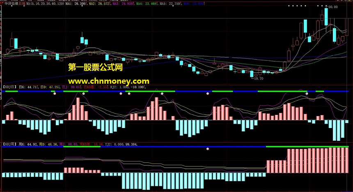Click the 日线 period label
This screenshot has width=353, height=192.
[22, 4]
